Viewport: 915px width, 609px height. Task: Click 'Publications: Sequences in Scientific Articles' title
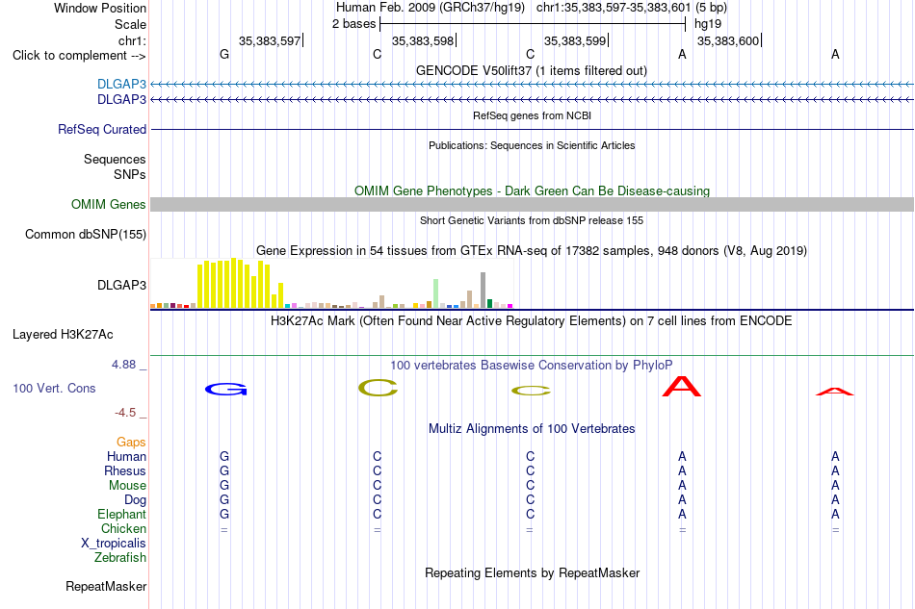tap(532, 145)
